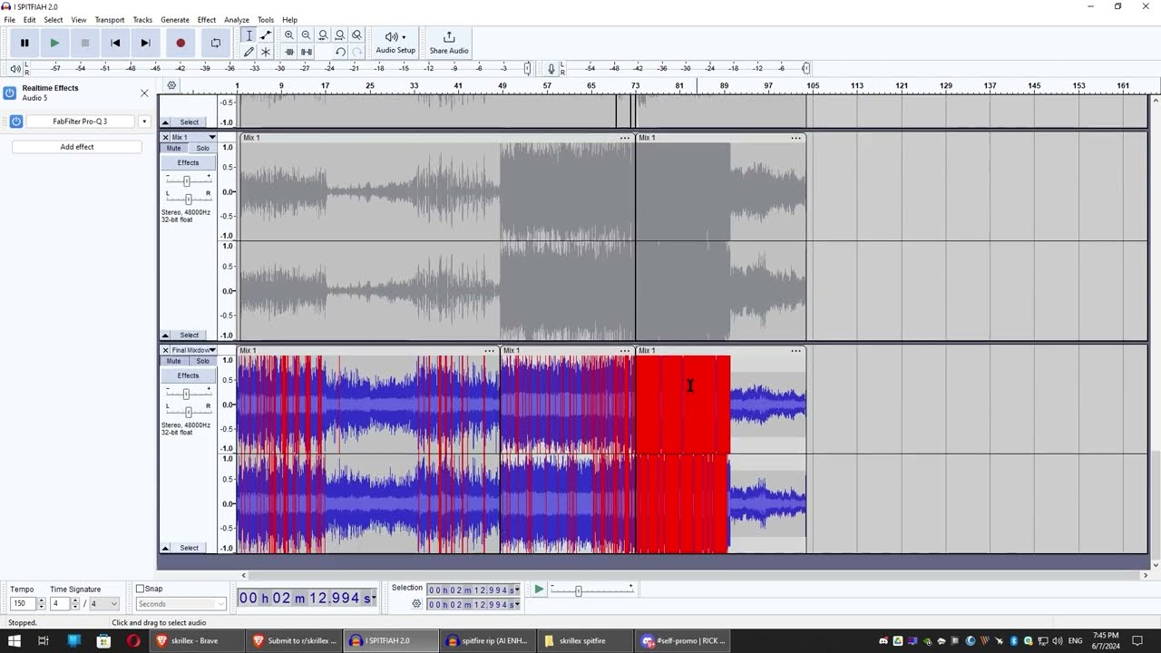Viewport: 1161px width, 653px height.
Task: Click the Stop transport button
Action: click(x=85, y=43)
